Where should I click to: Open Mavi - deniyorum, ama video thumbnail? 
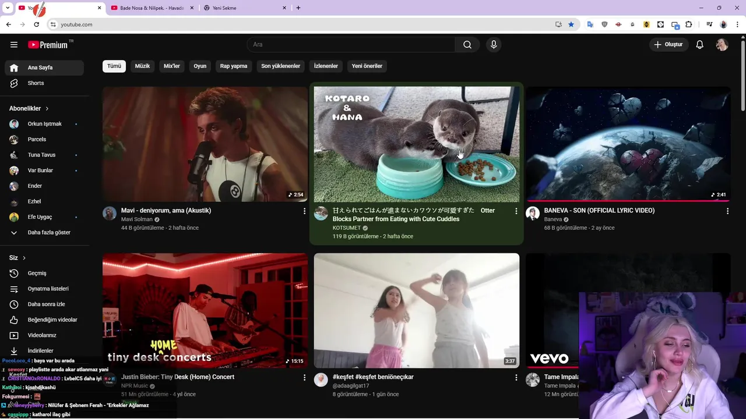tap(205, 144)
